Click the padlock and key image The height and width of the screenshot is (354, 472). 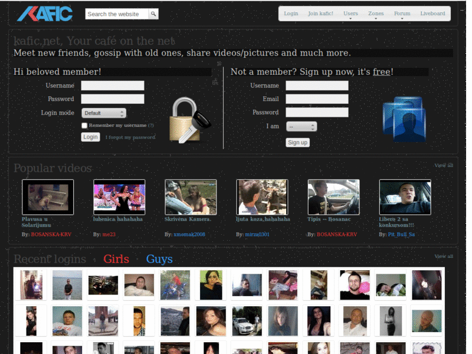pos(189,120)
